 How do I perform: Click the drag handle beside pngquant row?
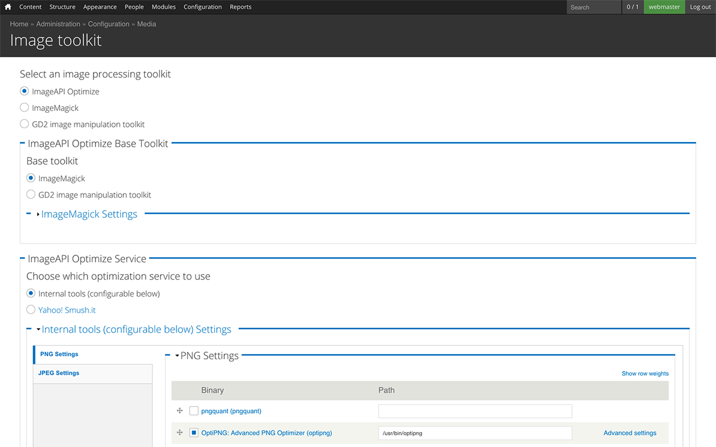click(180, 410)
